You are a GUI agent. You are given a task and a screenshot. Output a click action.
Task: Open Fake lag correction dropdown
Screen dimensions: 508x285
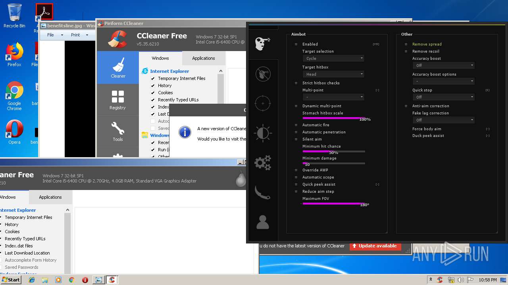tap(443, 120)
